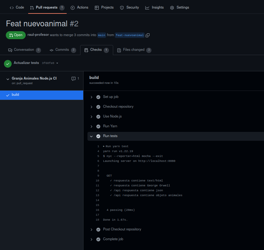The width and height of the screenshot is (264, 250).
Task: Click the Use Node.js status check icon
Action: click(98, 117)
